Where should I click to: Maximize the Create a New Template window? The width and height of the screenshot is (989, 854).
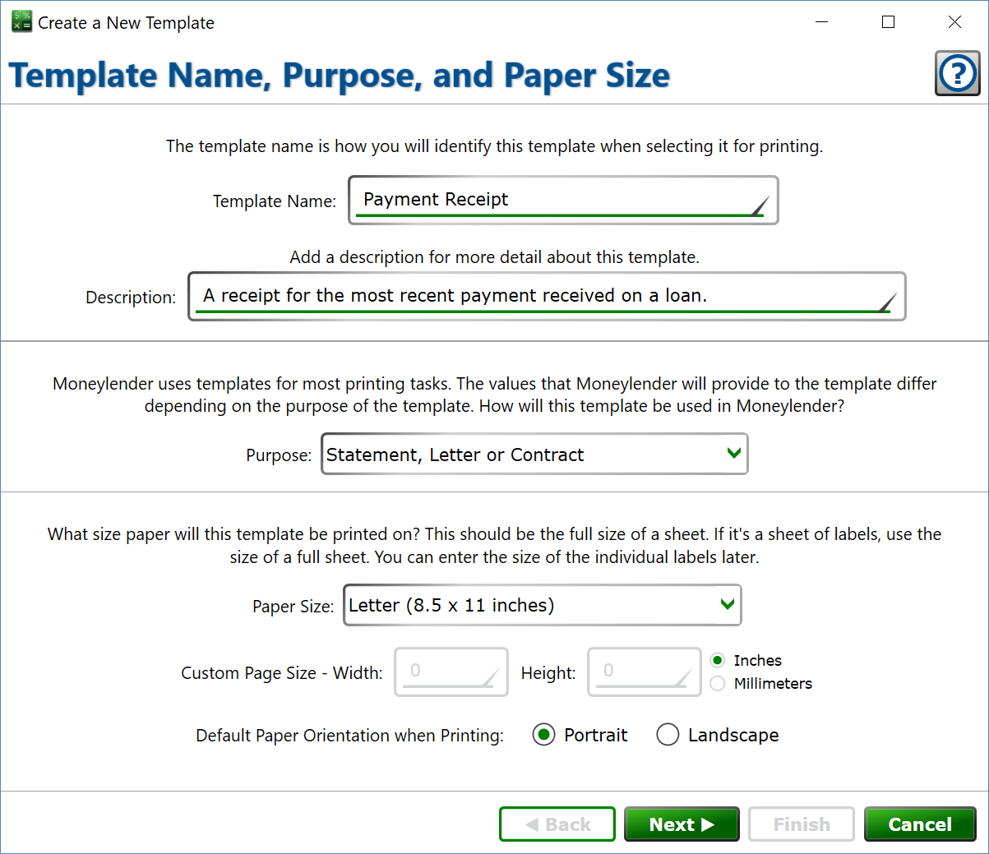[888, 22]
